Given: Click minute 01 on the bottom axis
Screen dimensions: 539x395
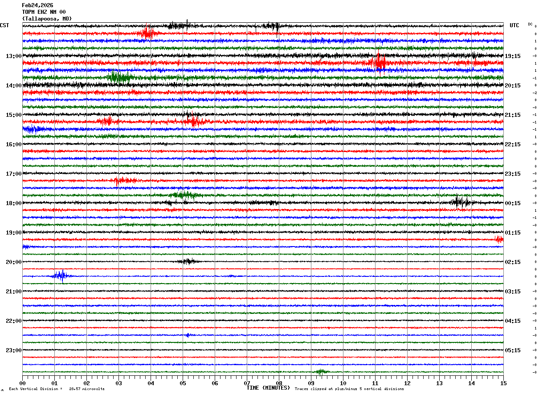Looking at the screenshot, I should [x=54, y=383].
